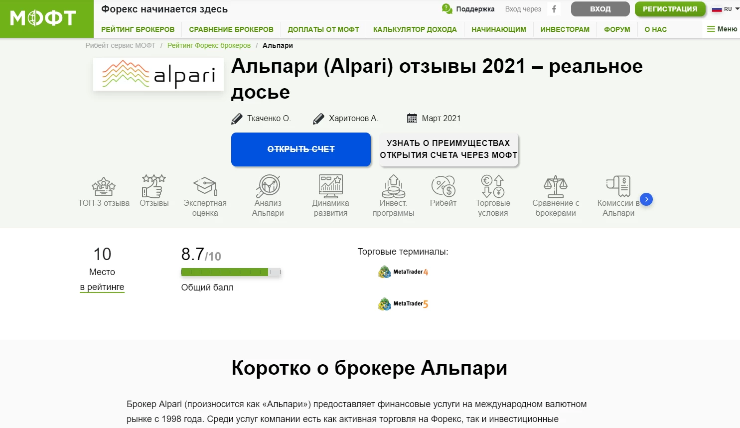This screenshot has height=428, width=740.
Task: Open Доплаты от МОФТ menu item
Action: pos(323,29)
